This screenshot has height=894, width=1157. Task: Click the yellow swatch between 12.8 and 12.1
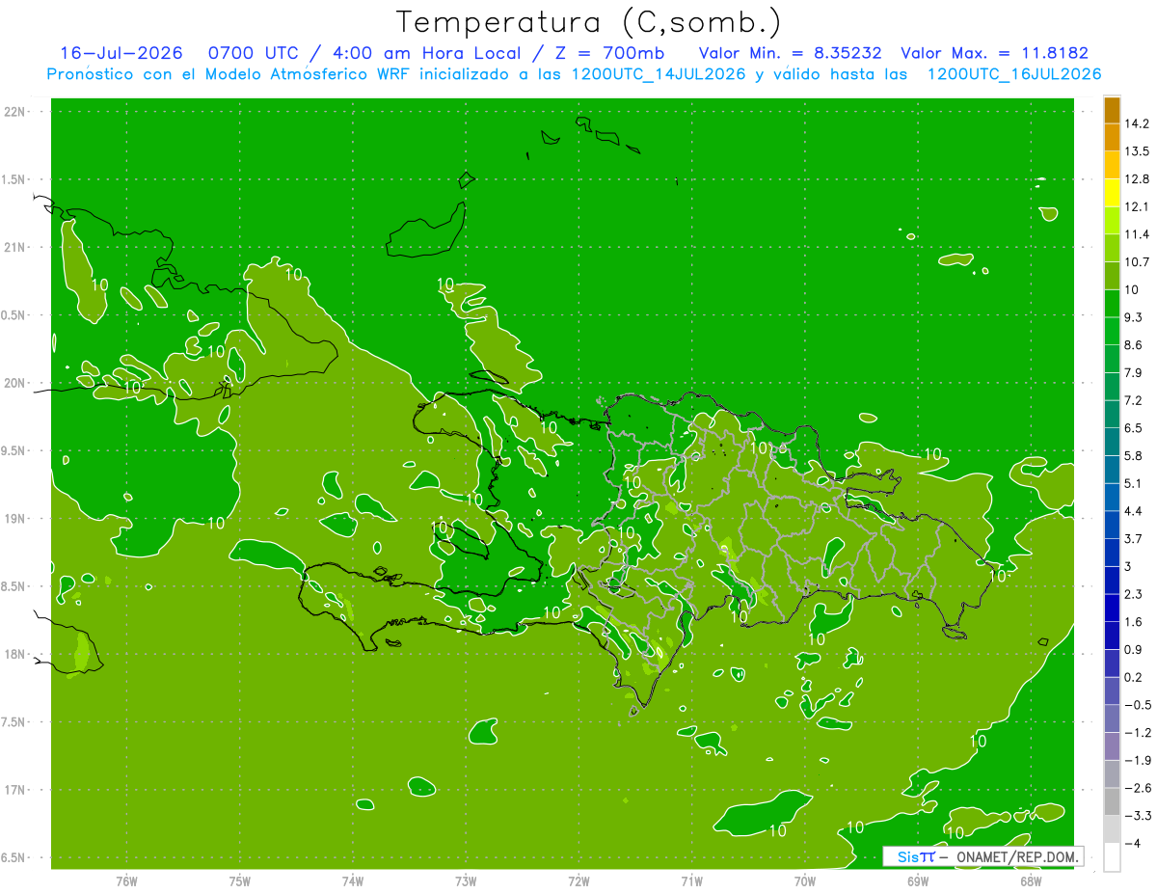(1112, 193)
